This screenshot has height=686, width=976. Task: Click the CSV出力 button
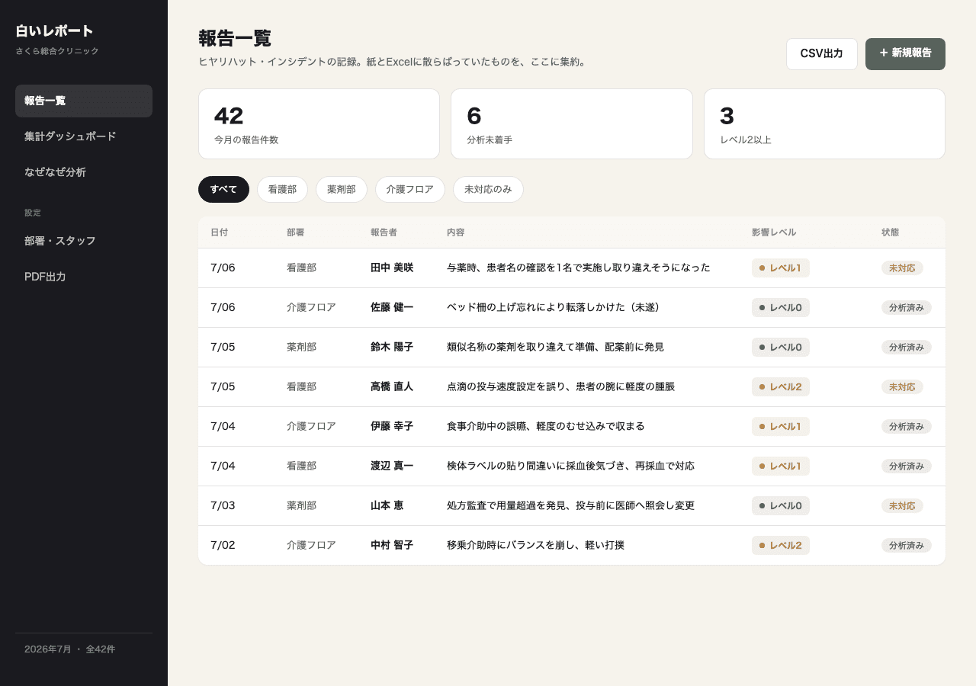pos(822,54)
